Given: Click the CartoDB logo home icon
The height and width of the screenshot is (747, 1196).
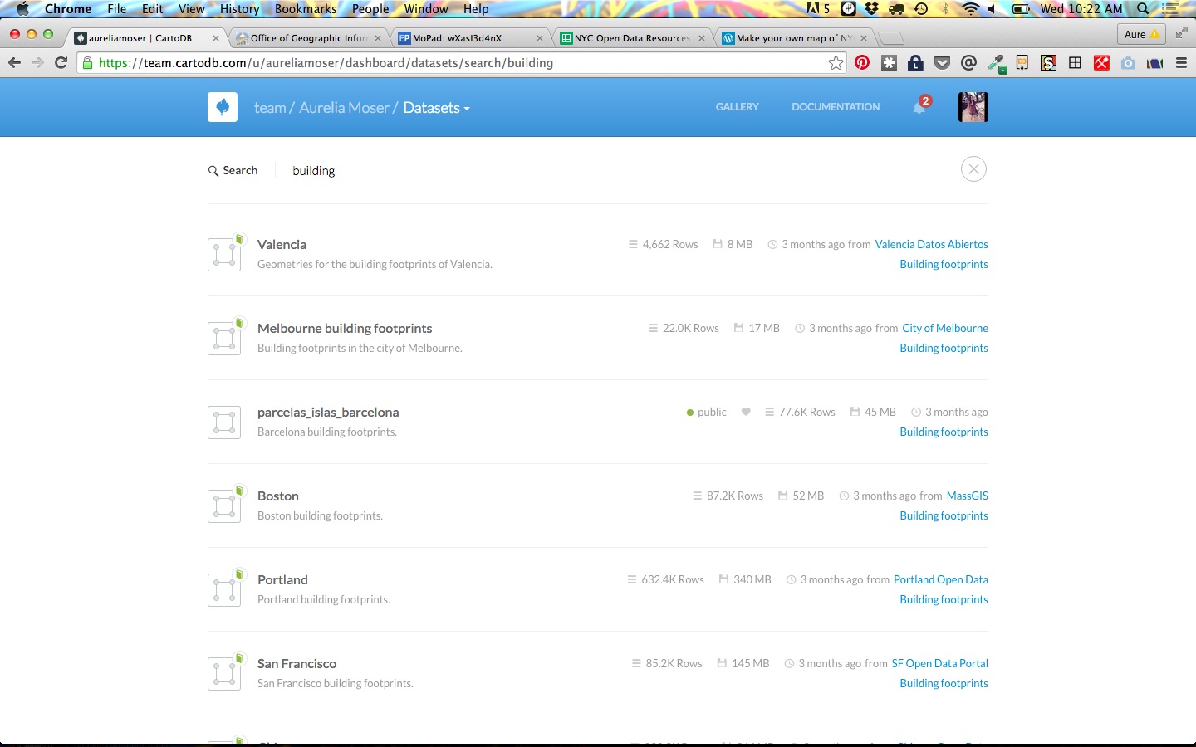Looking at the screenshot, I should [223, 107].
